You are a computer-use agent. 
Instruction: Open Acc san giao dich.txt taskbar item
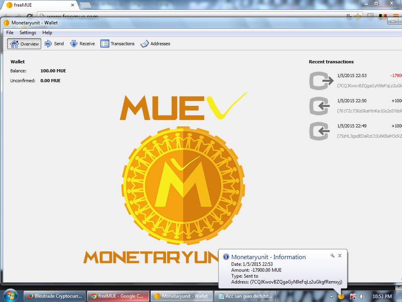tap(245, 296)
